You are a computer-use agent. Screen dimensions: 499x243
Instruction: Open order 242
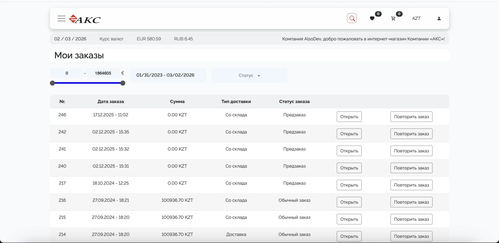349,134
